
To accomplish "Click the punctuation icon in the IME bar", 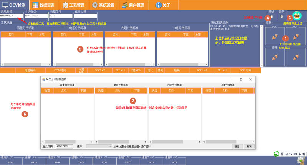I will pos(290,154).
